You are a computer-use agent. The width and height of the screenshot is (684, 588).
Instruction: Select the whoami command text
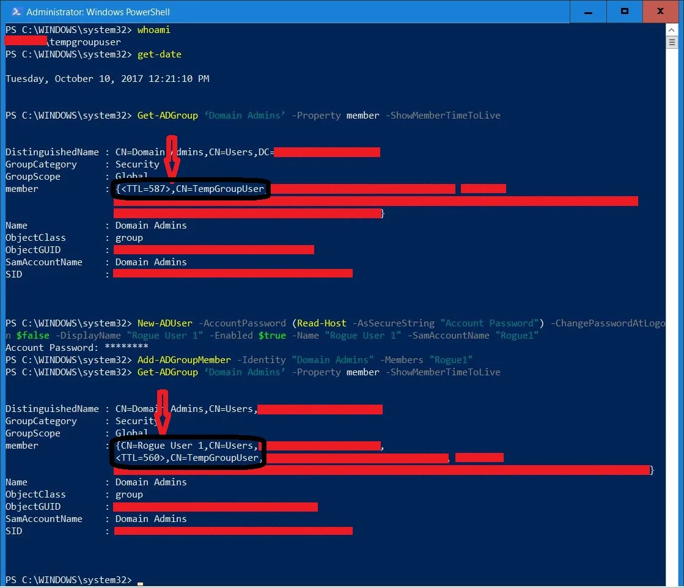point(153,29)
